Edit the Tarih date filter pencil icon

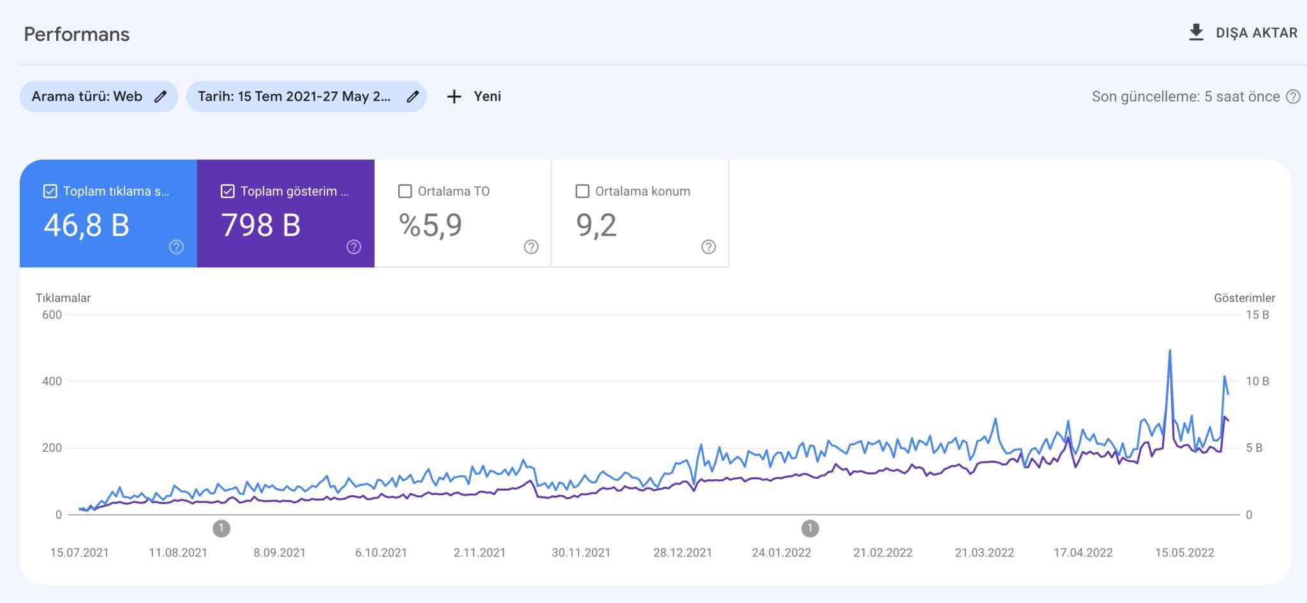pos(413,96)
